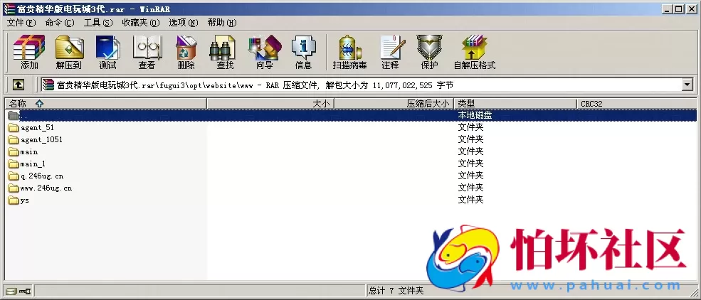Open the 选项 (Options) menu

(184, 22)
